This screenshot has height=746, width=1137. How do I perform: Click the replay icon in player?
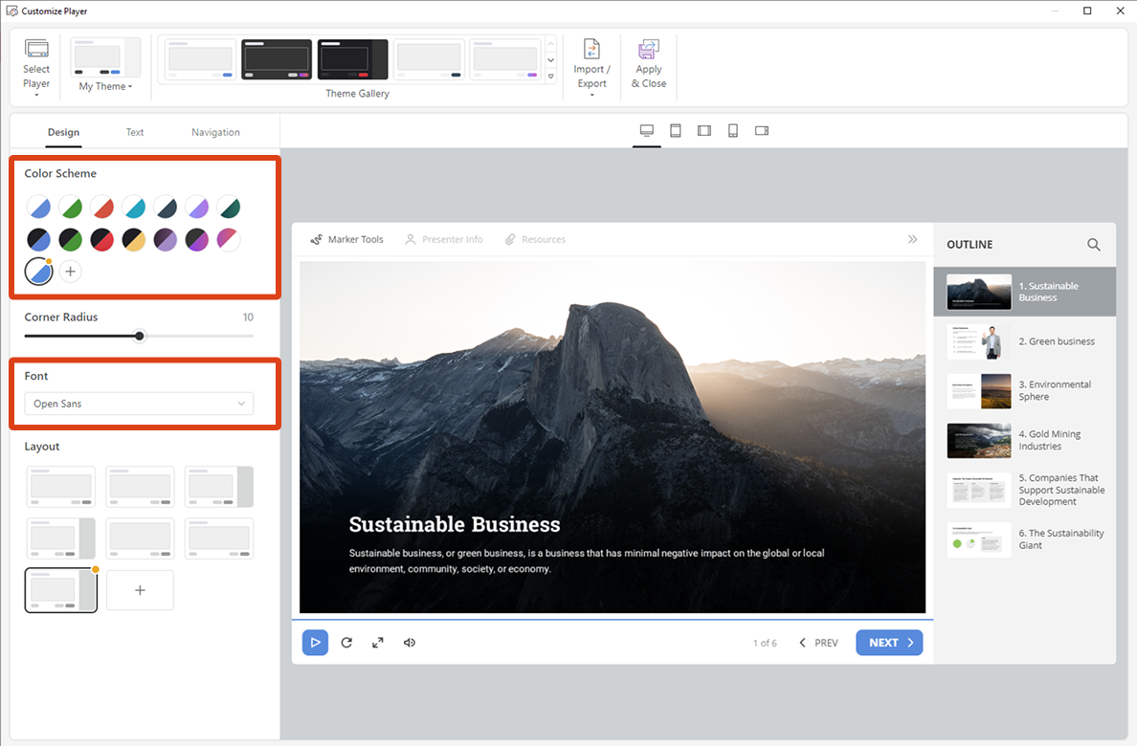[346, 643]
